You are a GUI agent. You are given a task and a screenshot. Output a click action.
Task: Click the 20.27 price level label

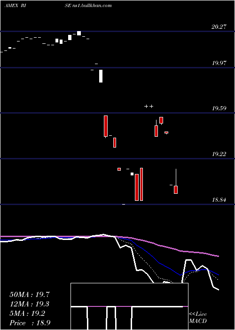219,27
